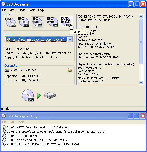Select the File mode disc icon

(x=10, y=22)
